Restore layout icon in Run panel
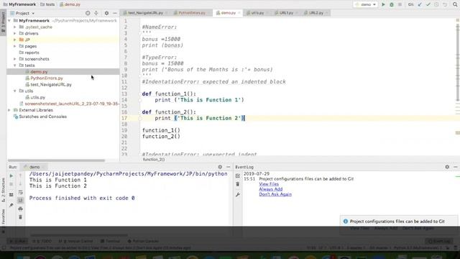Viewport: 460px width, 259px height. click(x=11, y=195)
